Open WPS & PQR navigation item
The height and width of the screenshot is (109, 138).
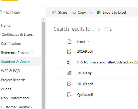click(x=10, y=71)
